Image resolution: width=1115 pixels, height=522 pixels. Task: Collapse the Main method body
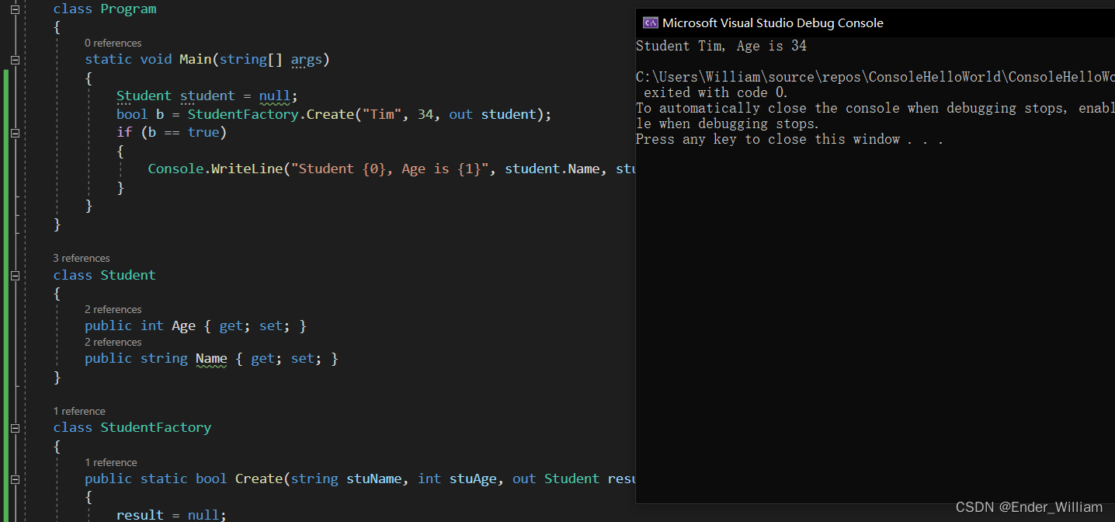15,60
